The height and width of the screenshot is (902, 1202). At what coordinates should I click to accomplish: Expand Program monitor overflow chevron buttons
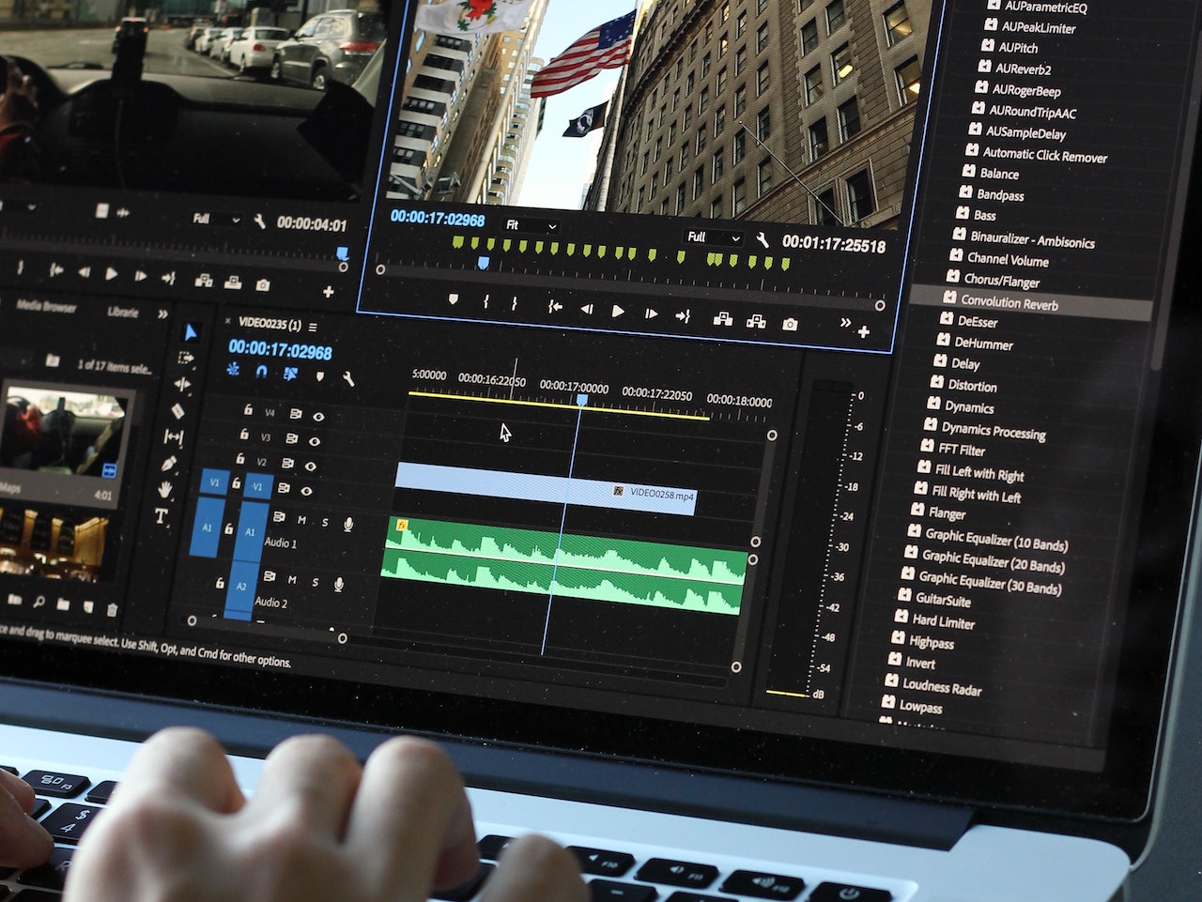tap(845, 323)
